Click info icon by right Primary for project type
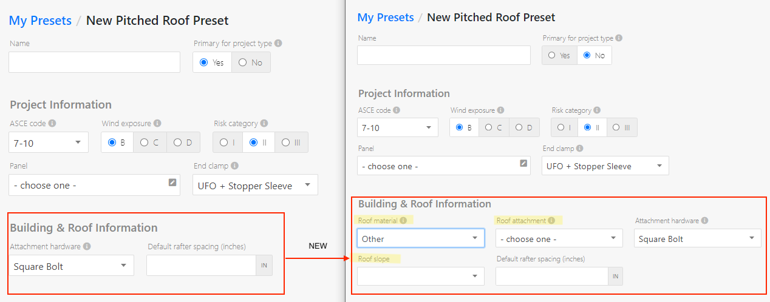 619,38
